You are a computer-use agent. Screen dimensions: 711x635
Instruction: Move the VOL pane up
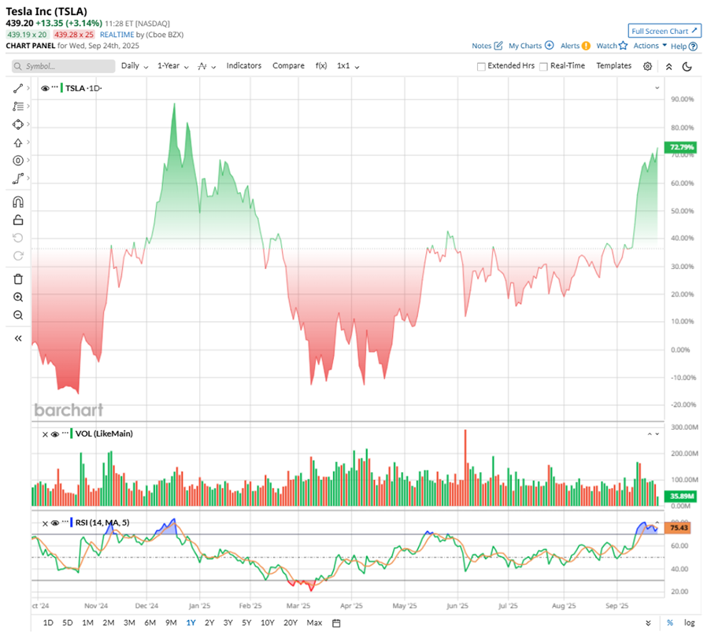pos(650,434)
